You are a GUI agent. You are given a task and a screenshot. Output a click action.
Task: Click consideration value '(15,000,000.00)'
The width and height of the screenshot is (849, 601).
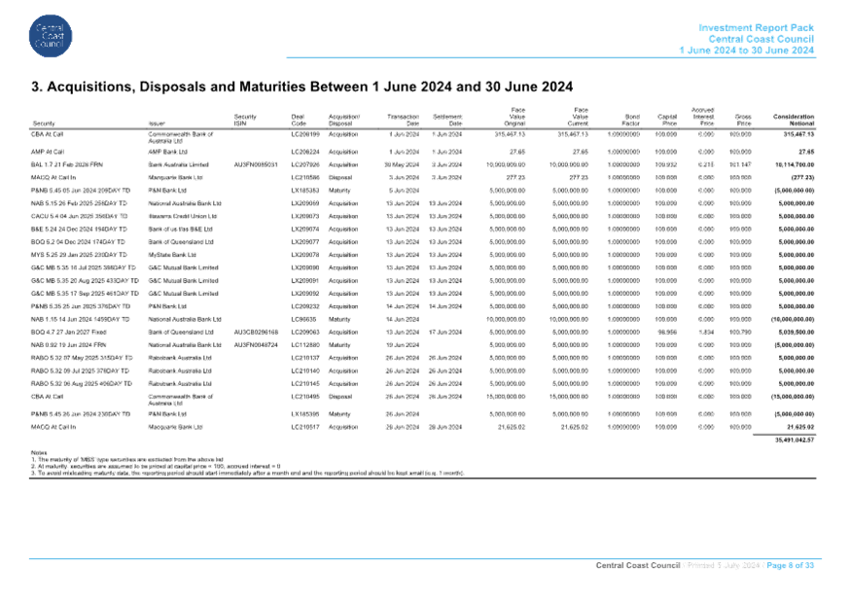point(793,397)
